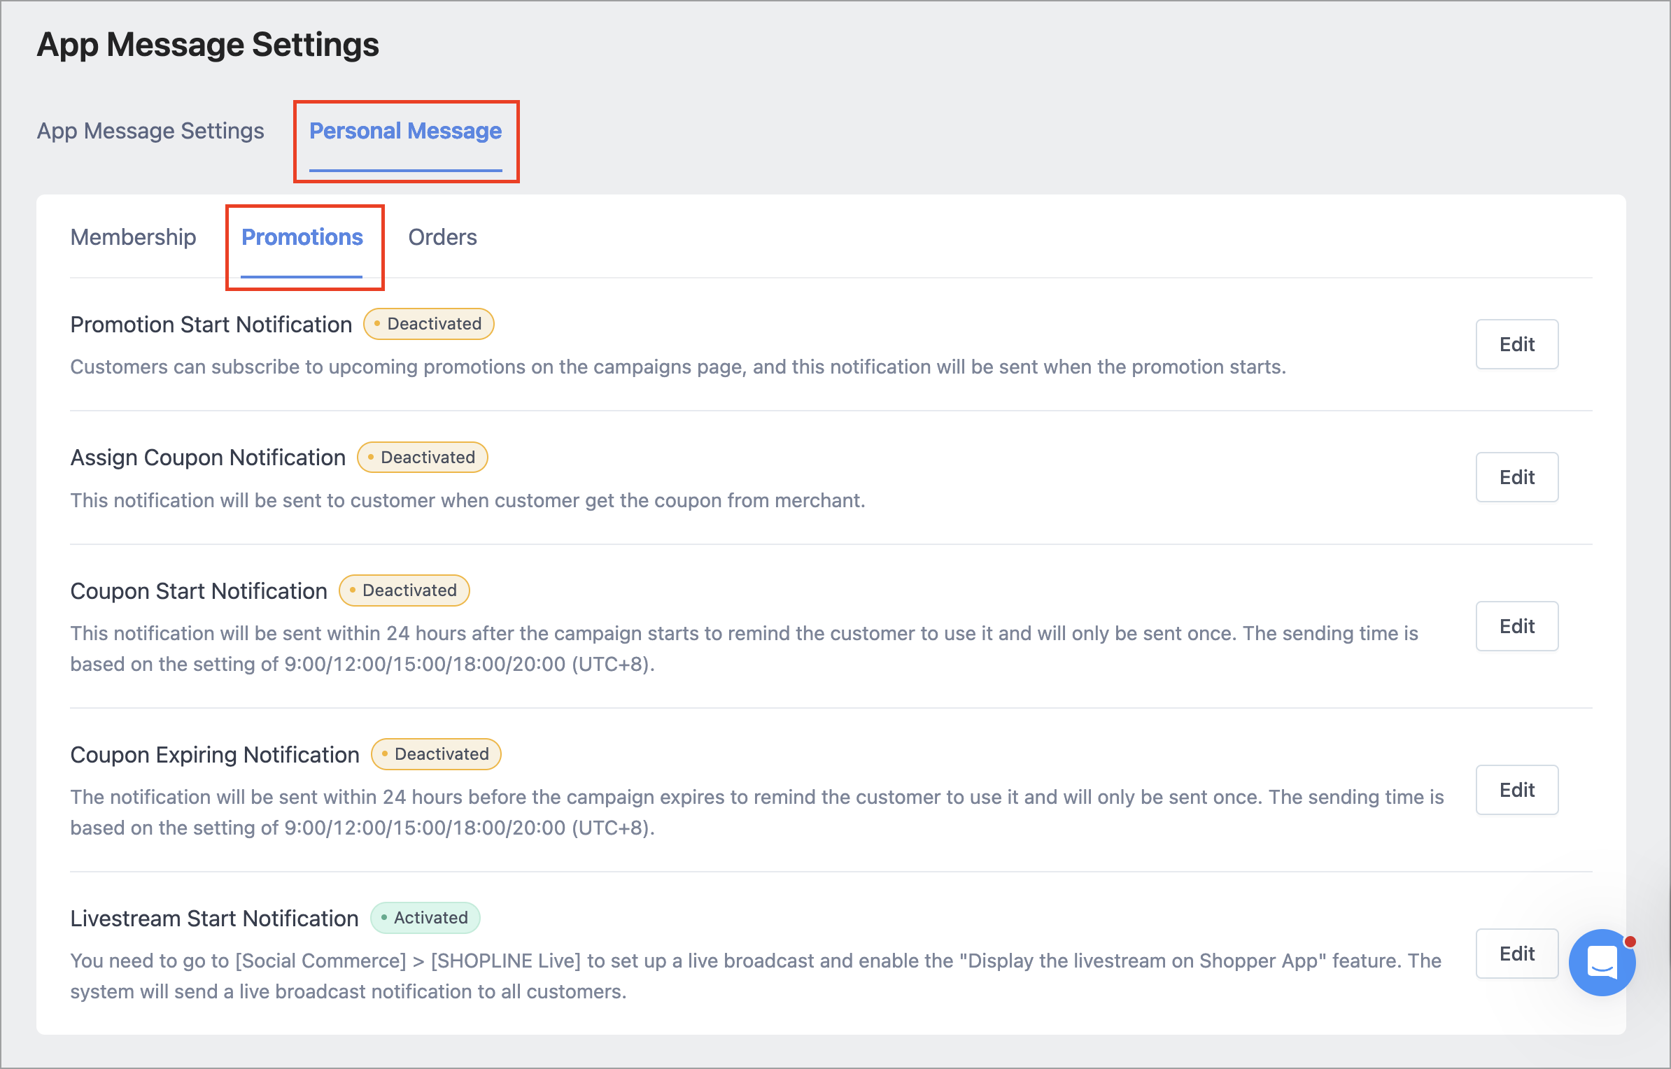
Task: Click the Coupon Expiring Notification title
Action: pyautogui.click(x=215, y=755)
